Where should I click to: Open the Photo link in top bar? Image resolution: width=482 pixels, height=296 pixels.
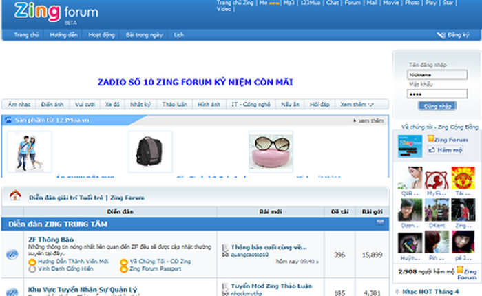tap(412, 3)
